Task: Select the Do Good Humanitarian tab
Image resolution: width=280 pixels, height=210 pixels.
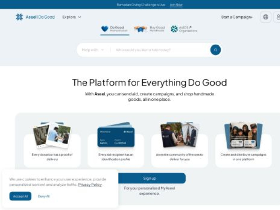Action: pyautogui.click(x=116, y=29)
